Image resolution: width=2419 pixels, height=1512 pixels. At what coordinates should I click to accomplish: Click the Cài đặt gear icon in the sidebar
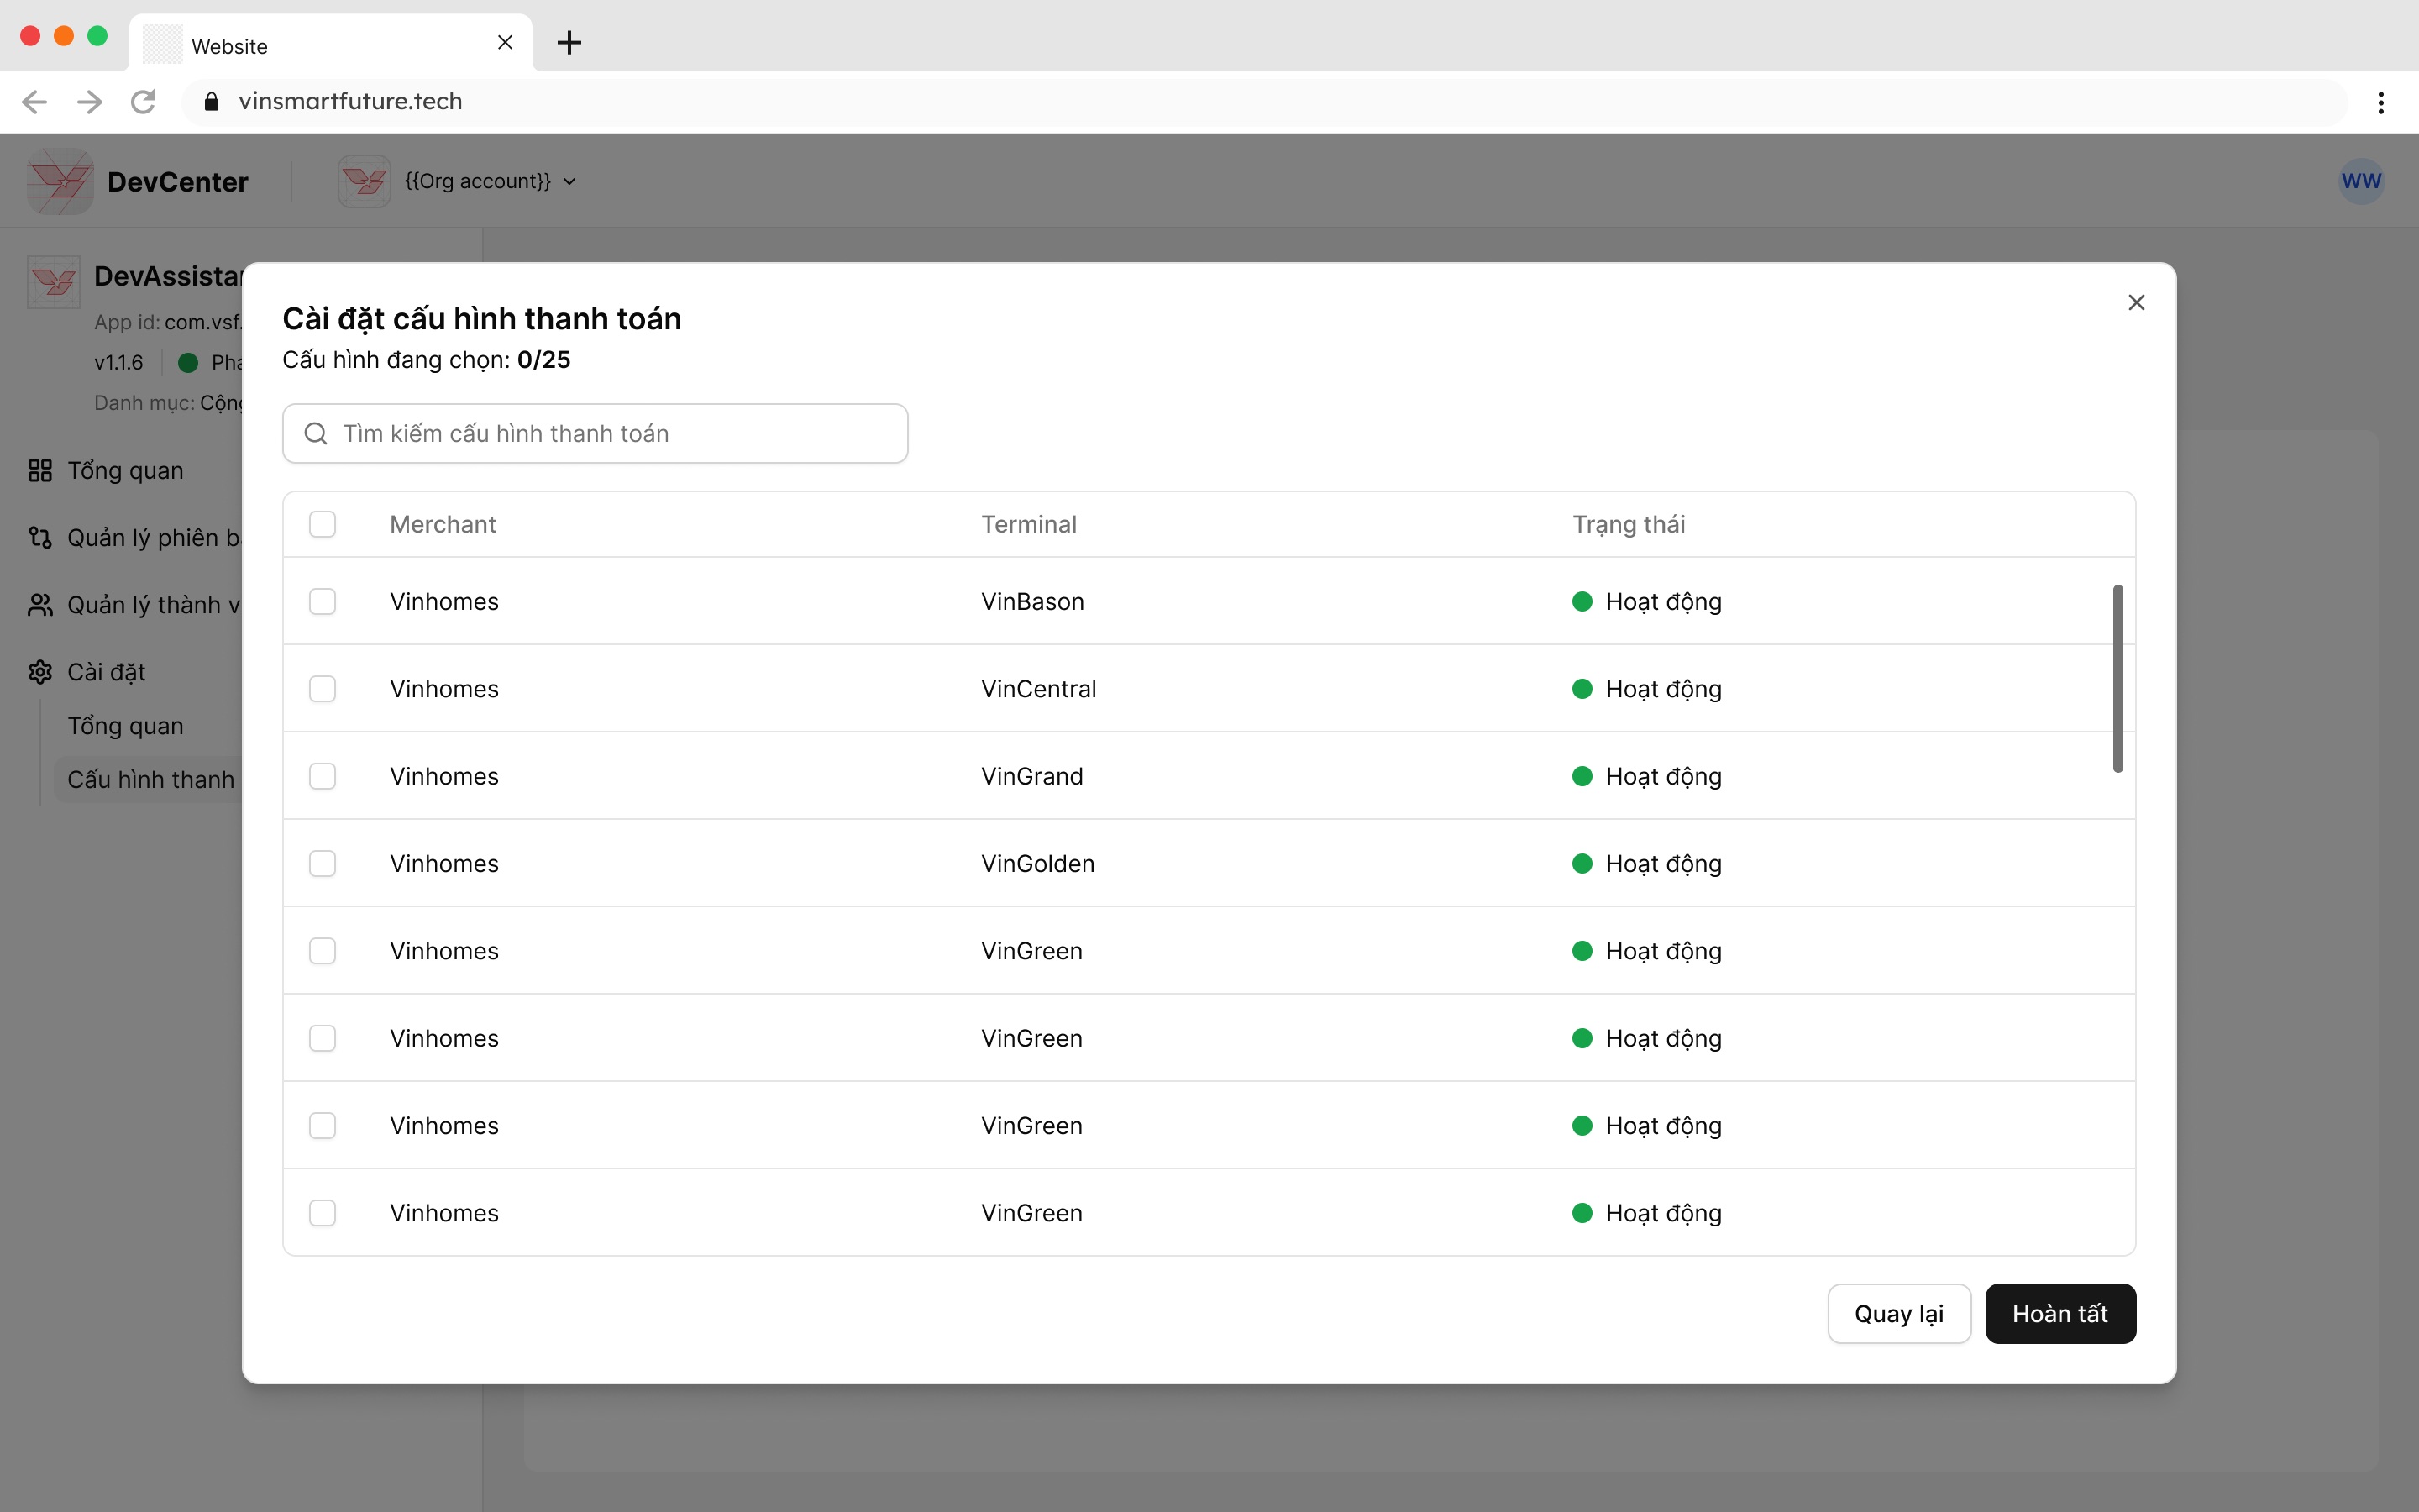tap(40, 672)
